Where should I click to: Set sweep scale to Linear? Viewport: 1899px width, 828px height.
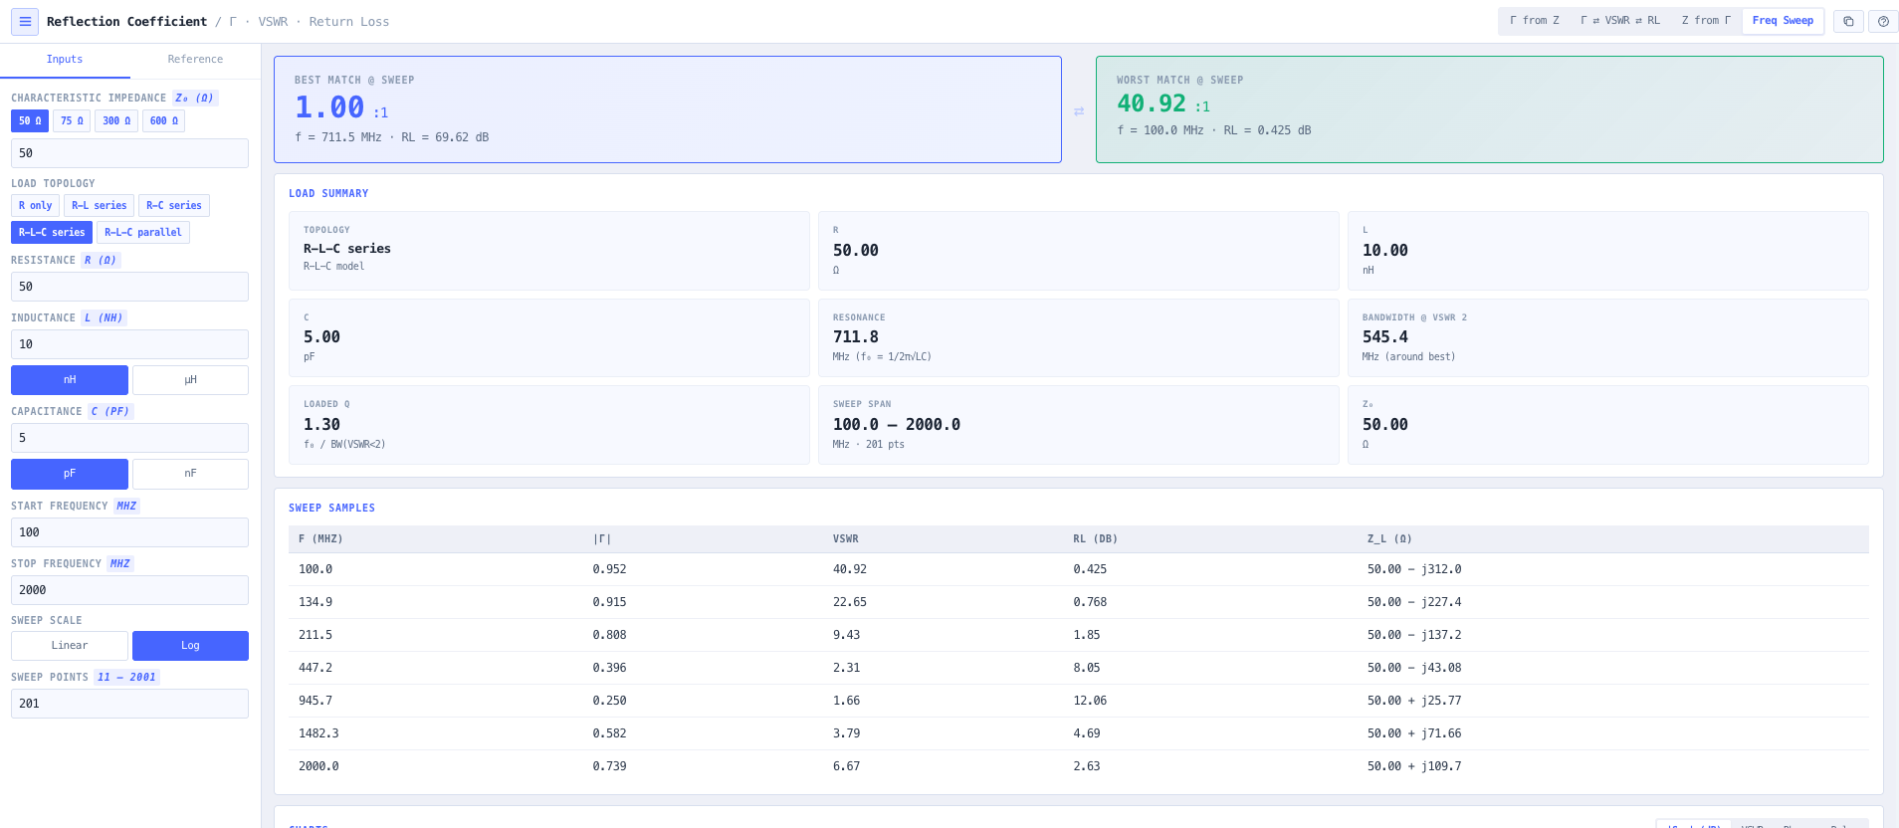click(x=70, y=646)
